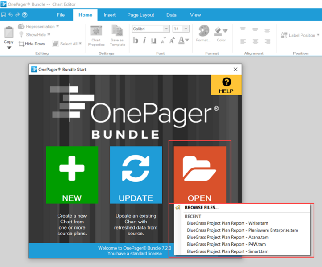The image size is (322, 267).
Task: Toggle underline formatting
Action: pos(153,41)
